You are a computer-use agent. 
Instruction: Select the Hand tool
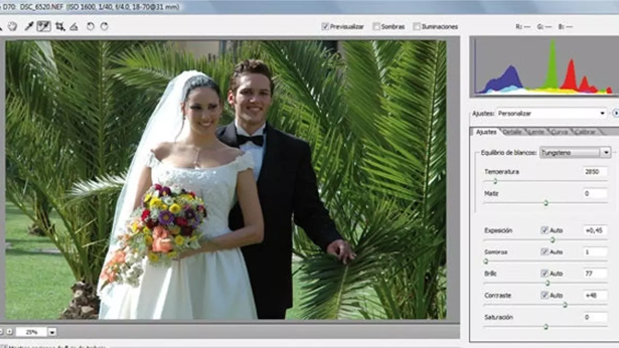[12, 26]
